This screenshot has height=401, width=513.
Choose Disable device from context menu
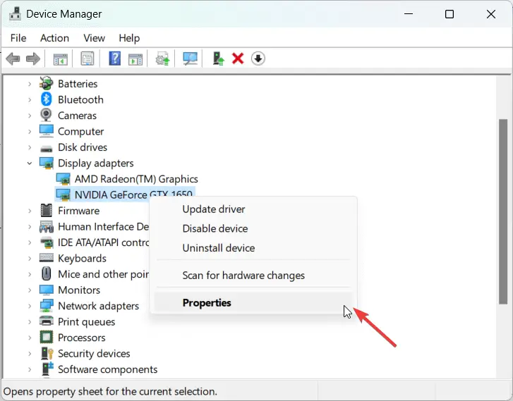[253, 228]
